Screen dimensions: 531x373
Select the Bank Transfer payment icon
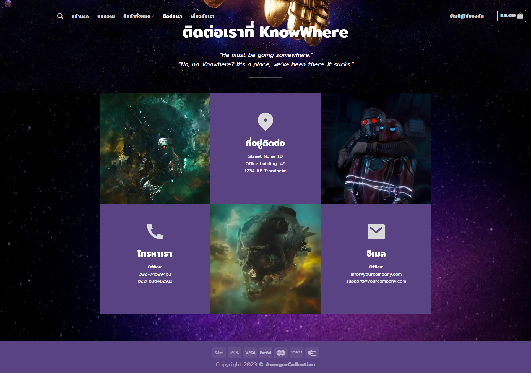[219, 353]
